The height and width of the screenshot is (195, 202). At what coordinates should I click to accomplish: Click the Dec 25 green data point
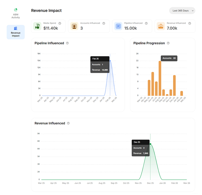click(150, 144)
